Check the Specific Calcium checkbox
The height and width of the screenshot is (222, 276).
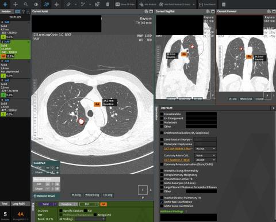[x=61, y=210]
